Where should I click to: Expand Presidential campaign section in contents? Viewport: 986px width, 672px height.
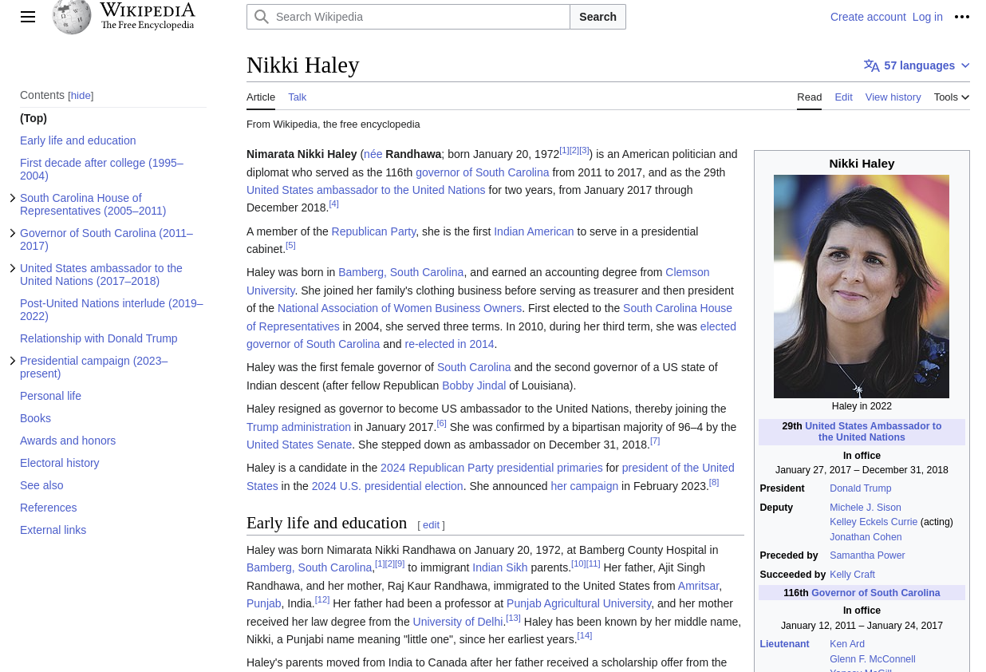coord(13,361)
